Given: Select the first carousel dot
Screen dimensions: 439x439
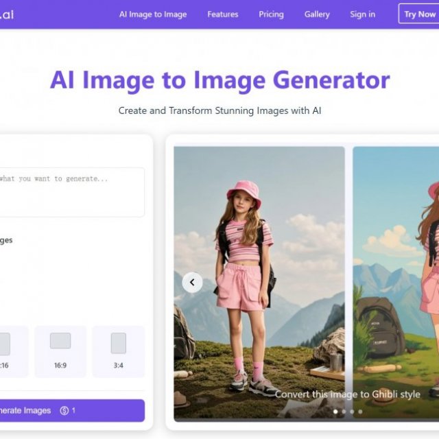Looking at the screenshot, I should [x=335, y=412].
